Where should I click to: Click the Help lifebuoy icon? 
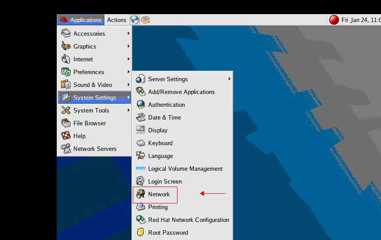point(65,136)
